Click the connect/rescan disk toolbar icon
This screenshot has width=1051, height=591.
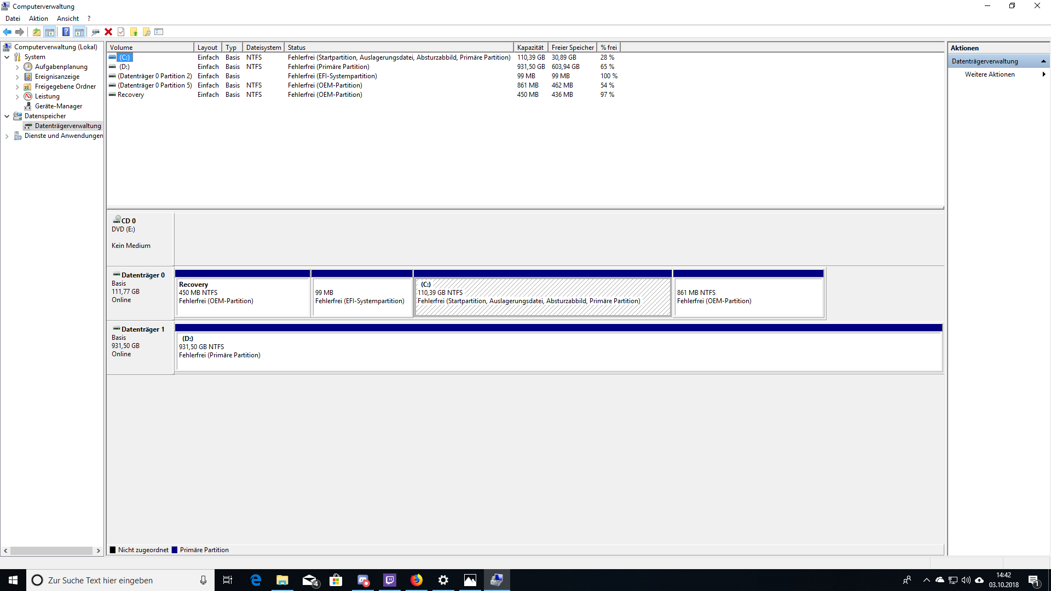(95, 32)
